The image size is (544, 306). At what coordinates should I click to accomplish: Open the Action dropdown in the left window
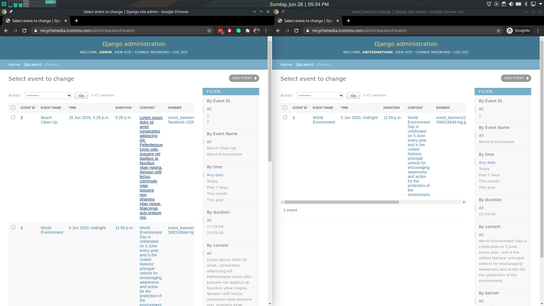(x=48, y=95)
